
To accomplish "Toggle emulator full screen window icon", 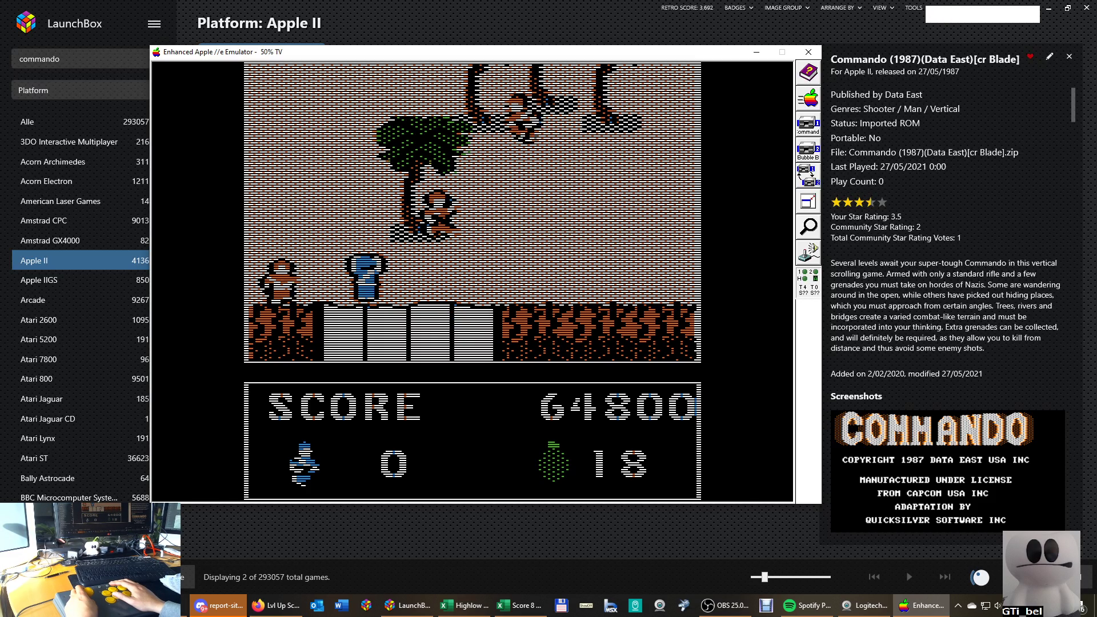I will [x=808, y=201].
